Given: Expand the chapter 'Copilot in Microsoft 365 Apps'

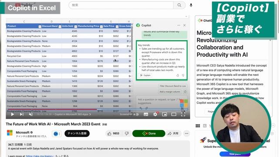Looking at the screenshot, I should (73, 114).
